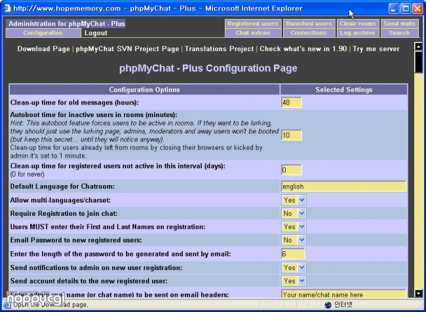Click the page scrollbar down arrow

[418, 293]
